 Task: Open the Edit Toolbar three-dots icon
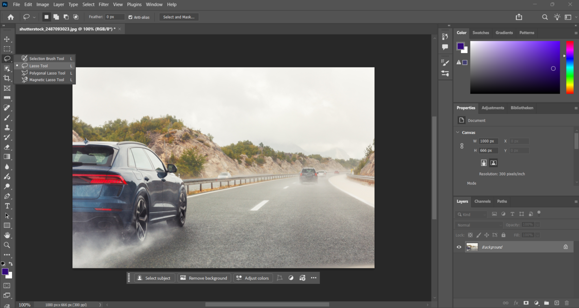pyautogui.click(x=7, y=255)
